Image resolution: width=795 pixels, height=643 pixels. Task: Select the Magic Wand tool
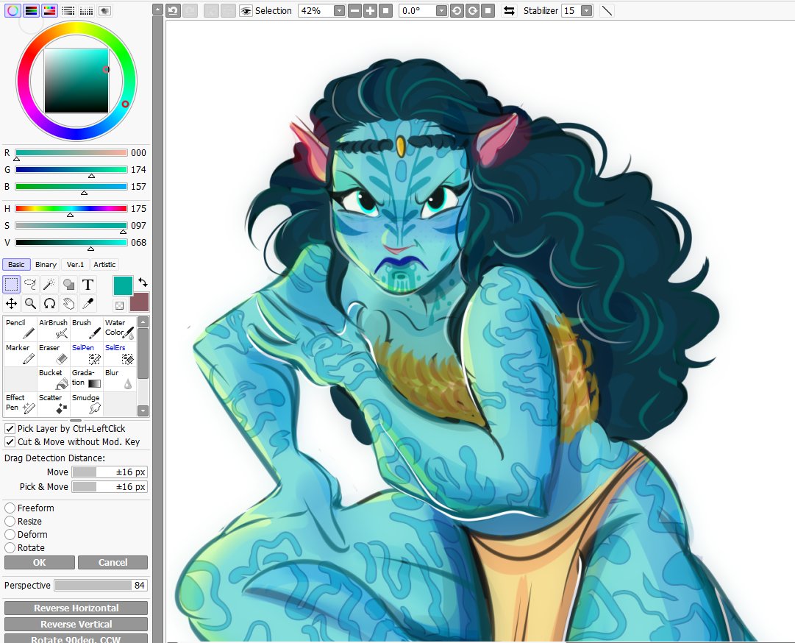[50, 285]
